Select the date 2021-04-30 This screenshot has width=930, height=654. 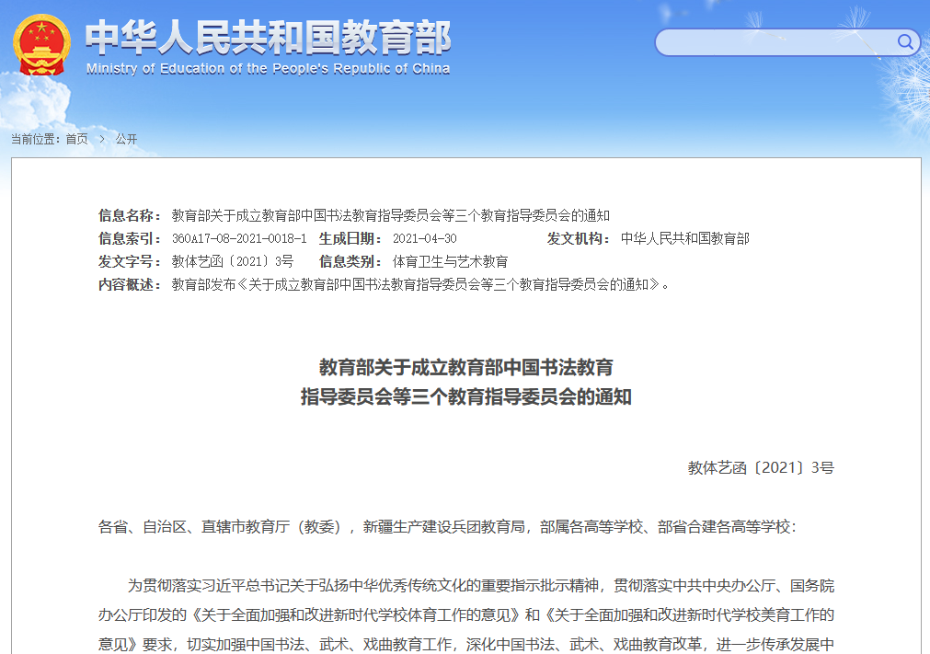[x=425, y=238]
